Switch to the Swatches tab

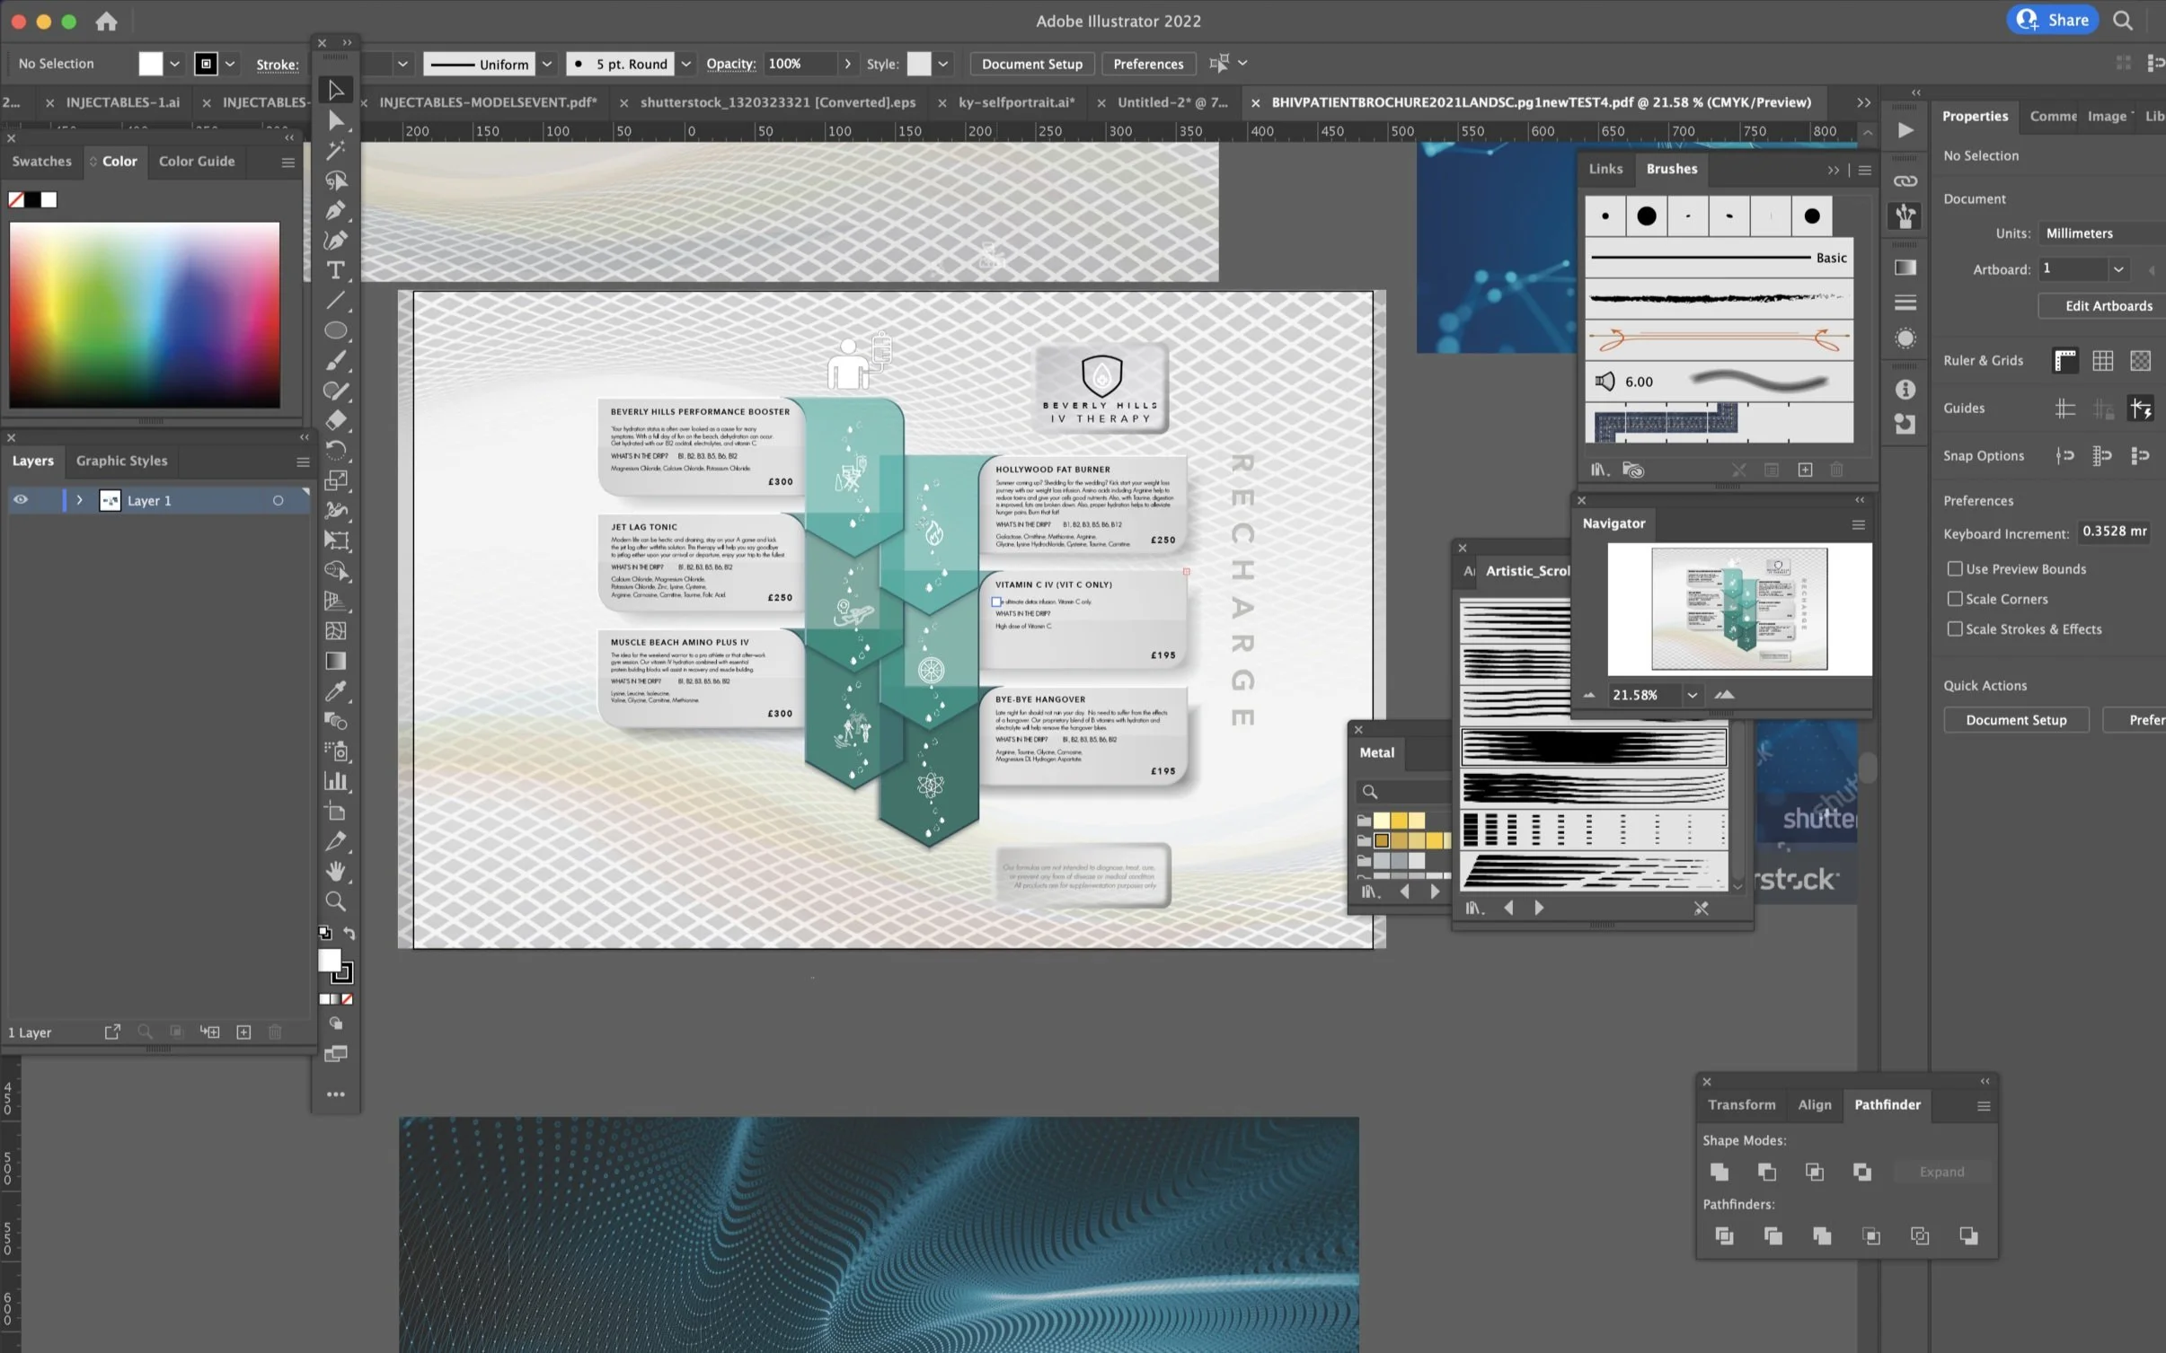(x=41, y=162)
